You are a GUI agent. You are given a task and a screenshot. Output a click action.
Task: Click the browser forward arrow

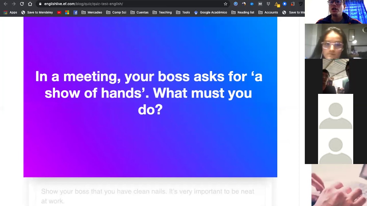[14, 4]
